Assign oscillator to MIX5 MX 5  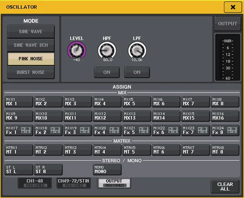point(137,102)
